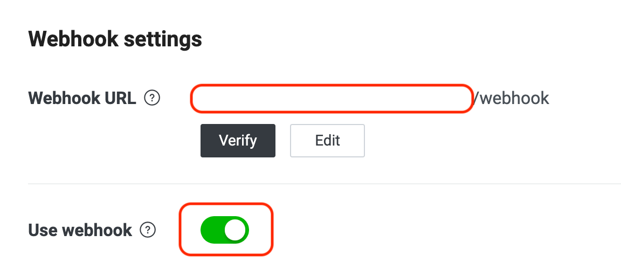
Task: Show help for the Use webhook setting
Action: 148,230
